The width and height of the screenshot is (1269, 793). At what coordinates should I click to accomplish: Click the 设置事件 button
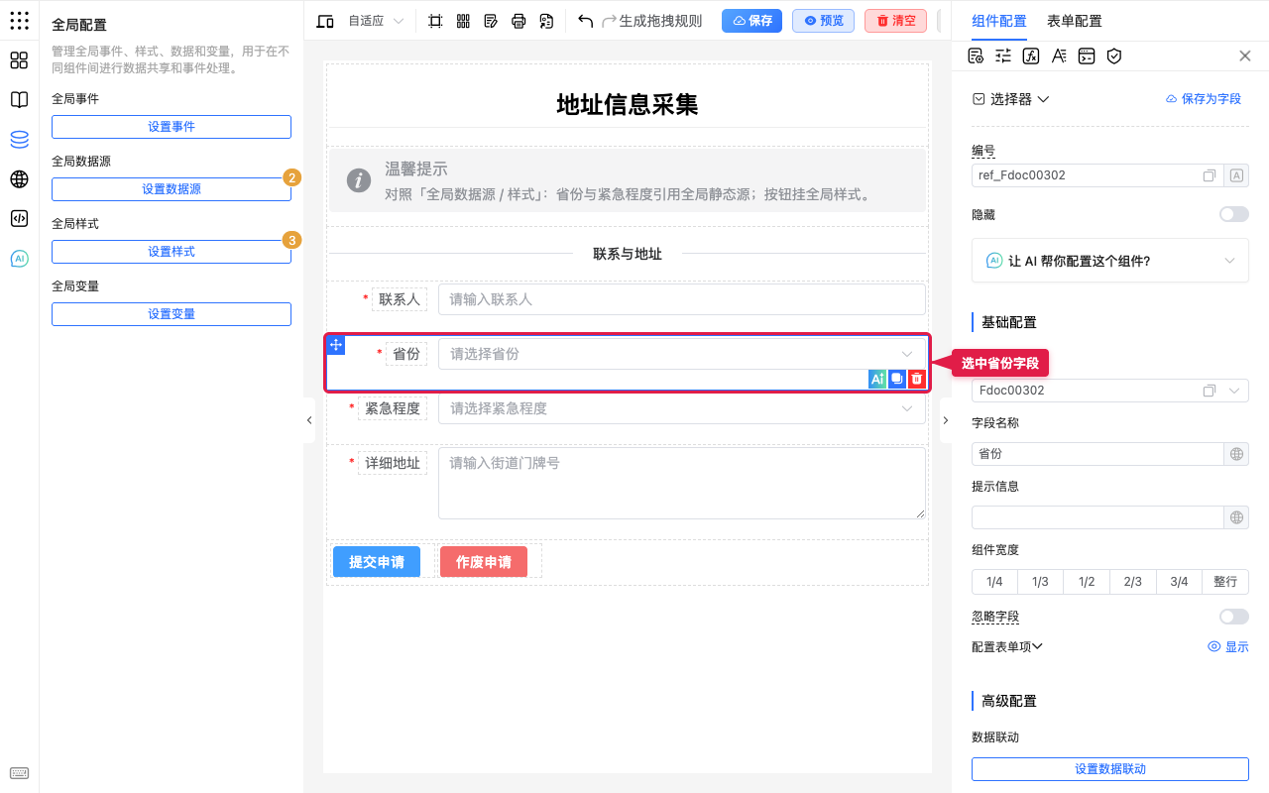click(x=172, y=127)
